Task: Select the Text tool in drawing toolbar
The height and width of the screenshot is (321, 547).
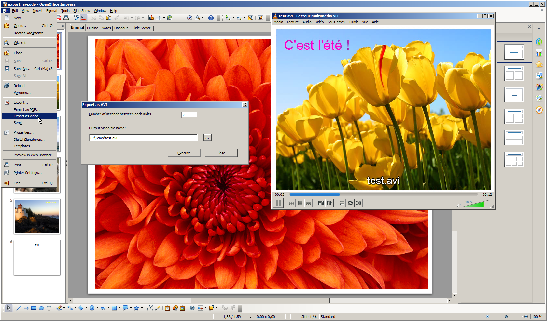Action: [49, 308]
